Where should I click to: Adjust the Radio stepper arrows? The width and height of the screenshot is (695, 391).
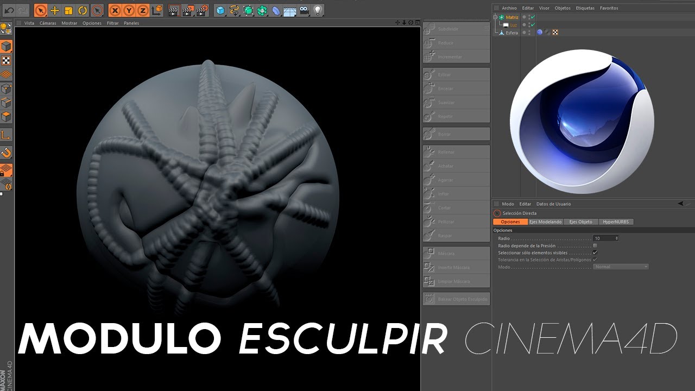617,238
